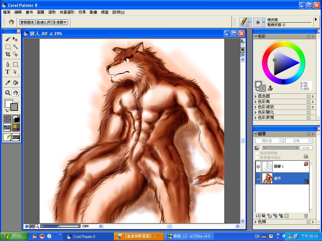Screen dimensions: 322x241
Task: Select the Magnifier zoom tool
Action: [8, 93]
